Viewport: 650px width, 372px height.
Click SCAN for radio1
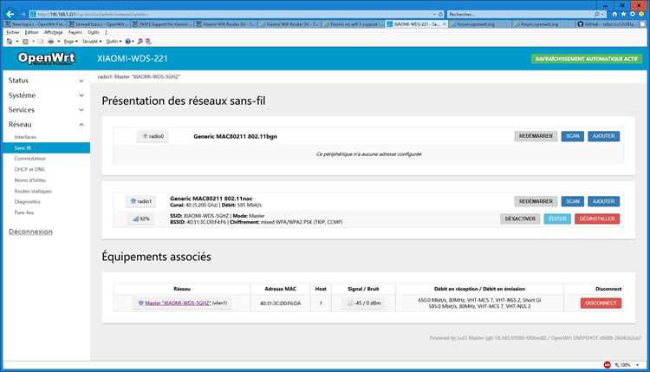pos(573,201)
